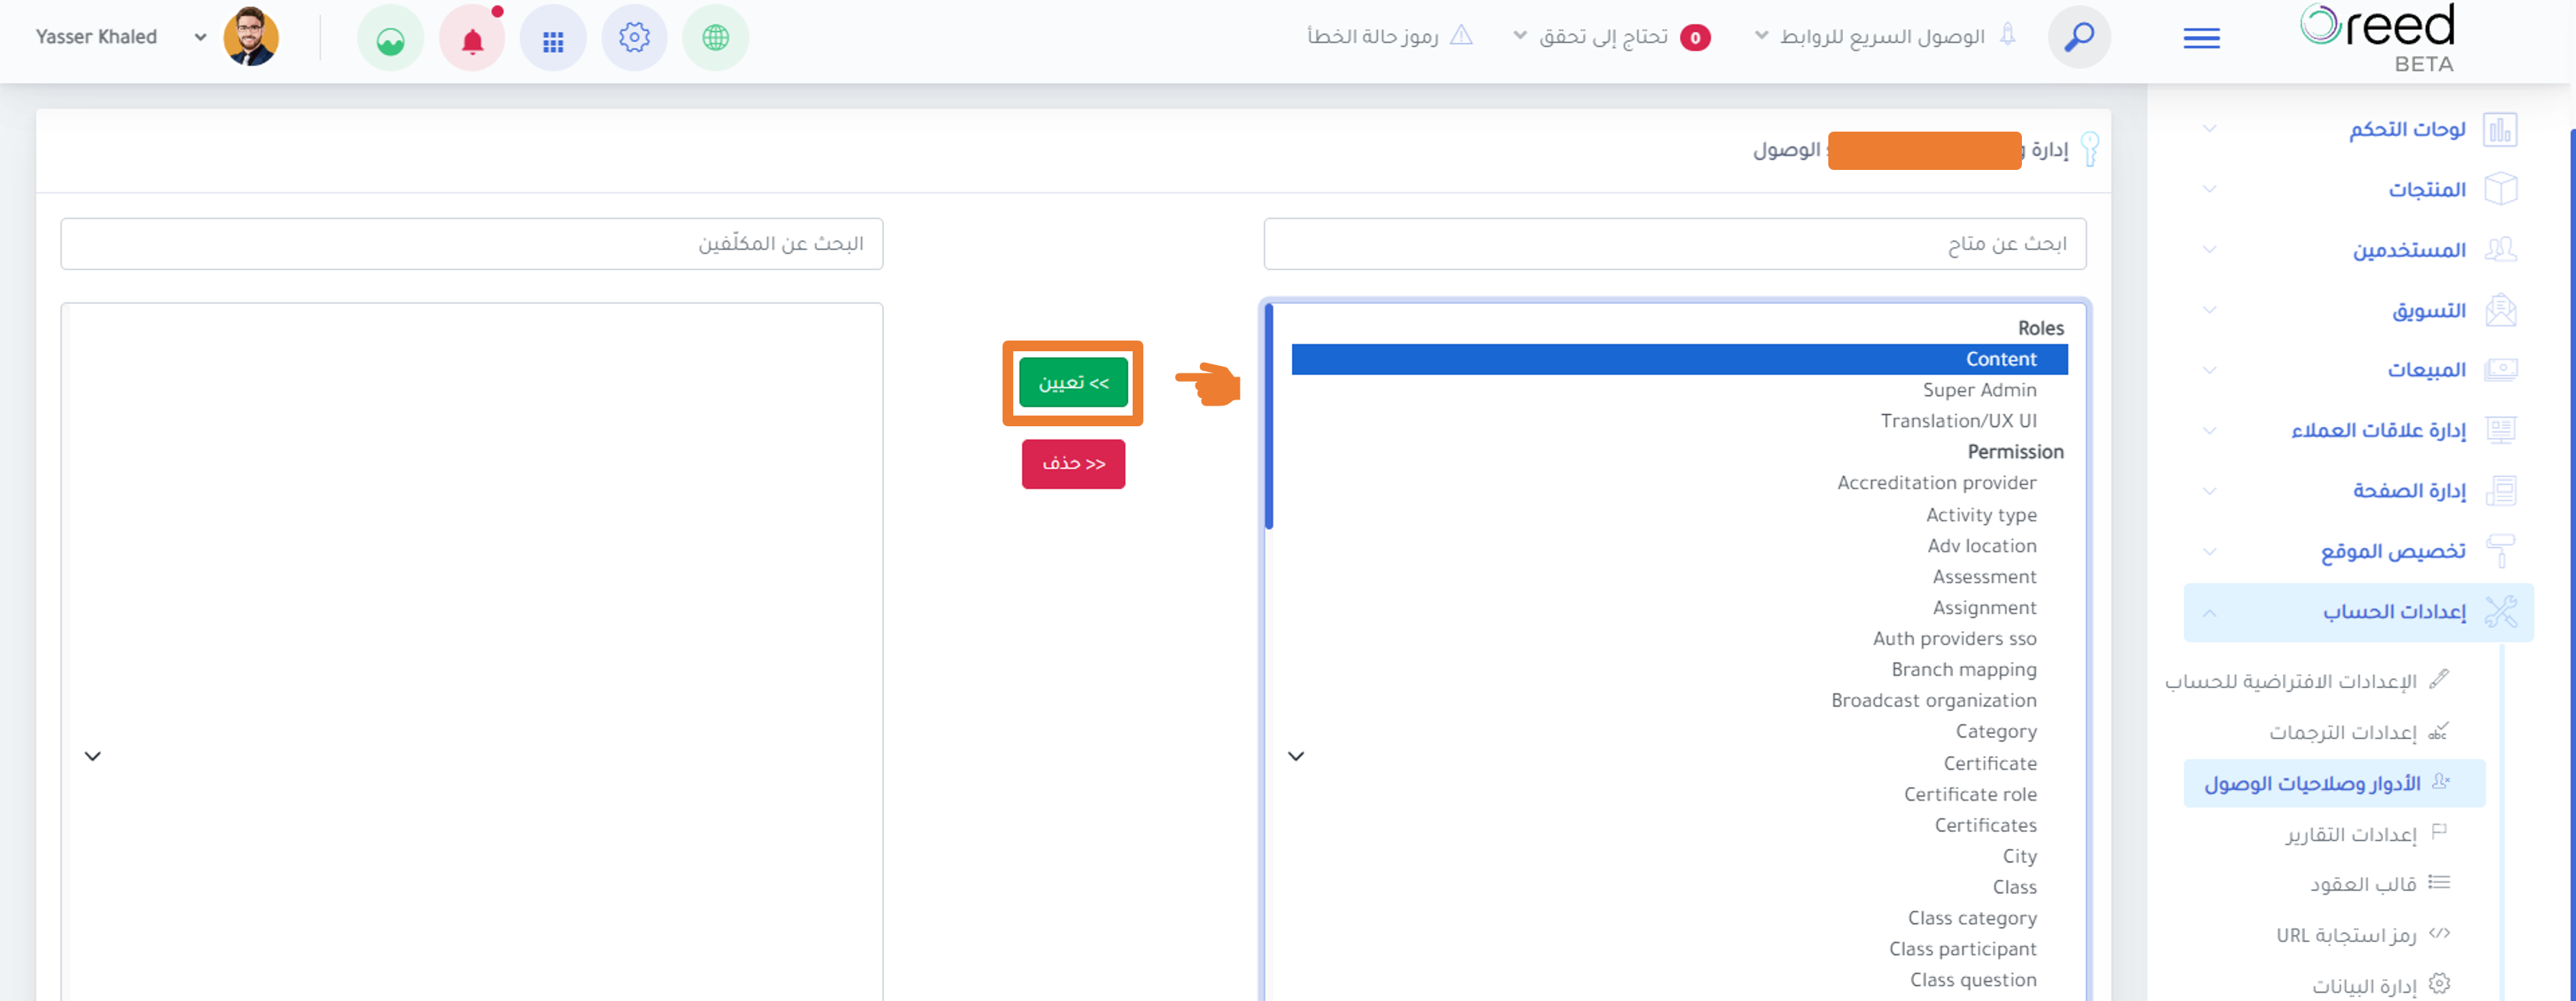Click the assigned list dropdown arrow
The image size is (2576, 1001).
coord(93,756)
